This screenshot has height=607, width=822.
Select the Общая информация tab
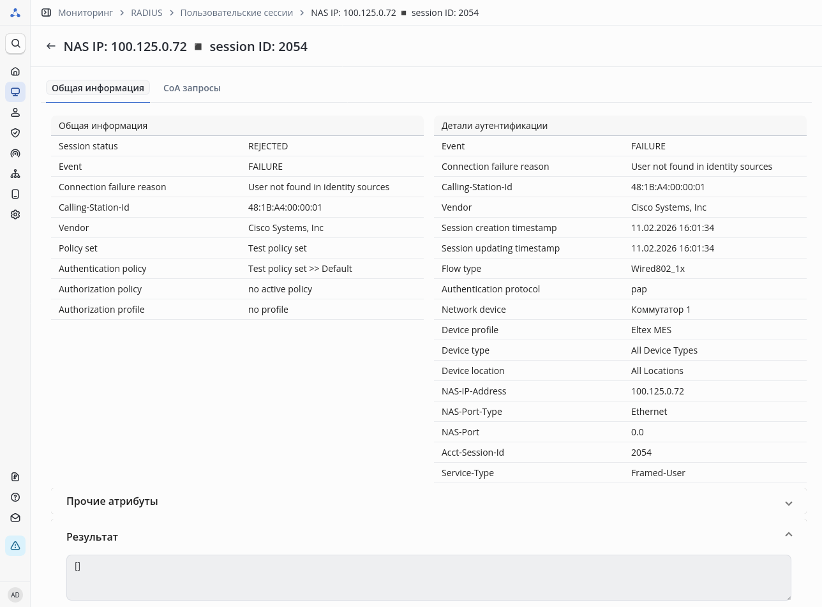point(98,88)
